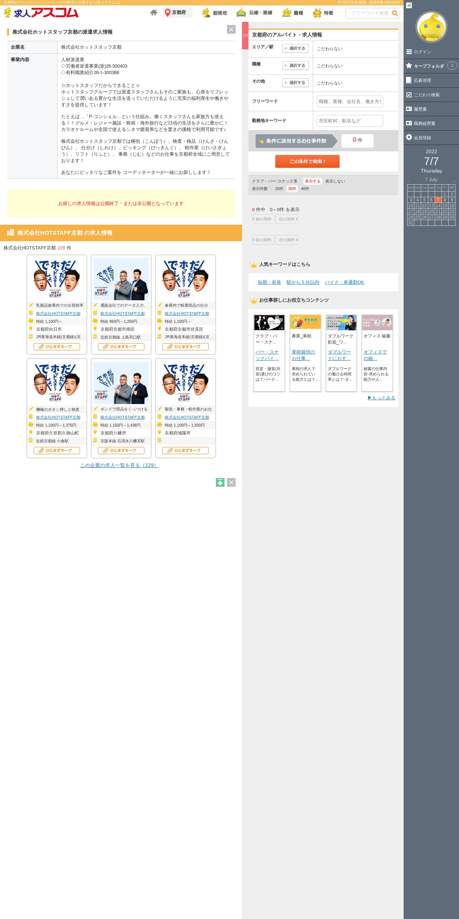Image resolution: width=459 pixels, height=919 pixels.
Task: Open オフィス 秘書 article thumbnail
Action: point(377,323)
